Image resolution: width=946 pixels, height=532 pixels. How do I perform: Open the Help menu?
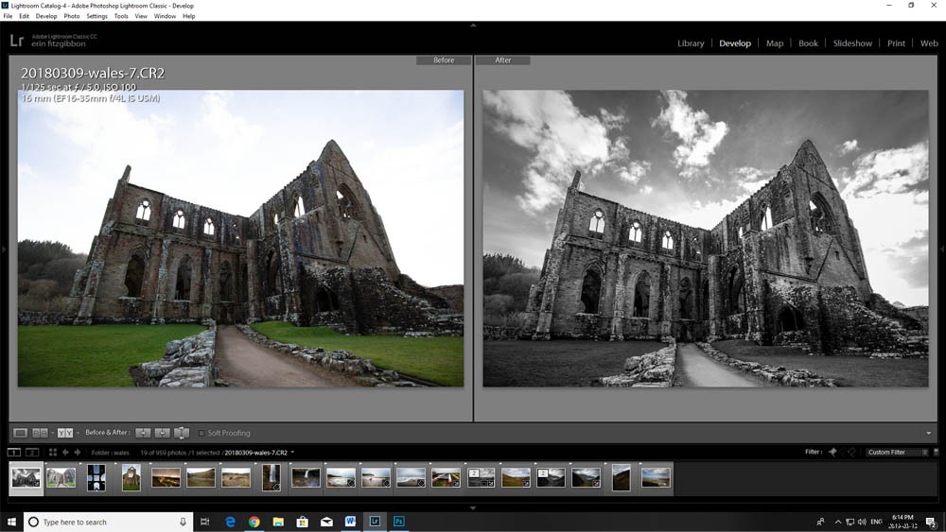point(189,16)
